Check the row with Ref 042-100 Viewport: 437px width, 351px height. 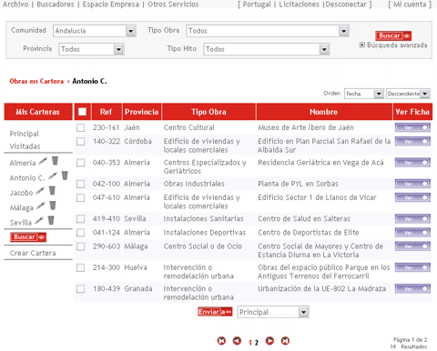pyautogui.click(x=80, y=184)
